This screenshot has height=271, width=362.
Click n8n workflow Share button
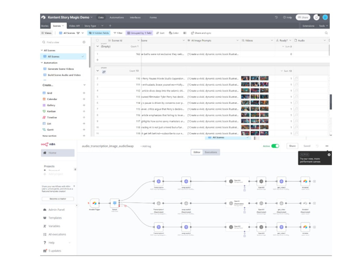[x=292, y=146]
